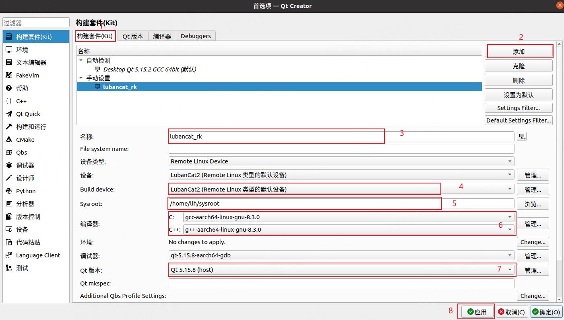Click 管理... next to Build device
The image size is (564, 320).
(x=533, y=190)
